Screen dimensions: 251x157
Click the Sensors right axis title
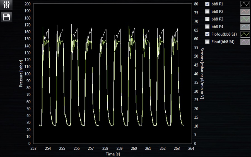202,73
